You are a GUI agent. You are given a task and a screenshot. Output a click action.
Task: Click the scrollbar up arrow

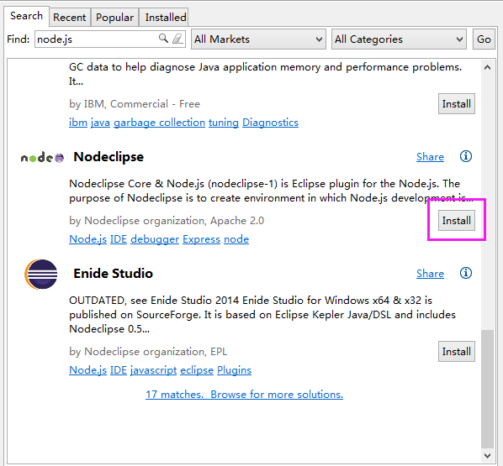(x=487, y=67)
